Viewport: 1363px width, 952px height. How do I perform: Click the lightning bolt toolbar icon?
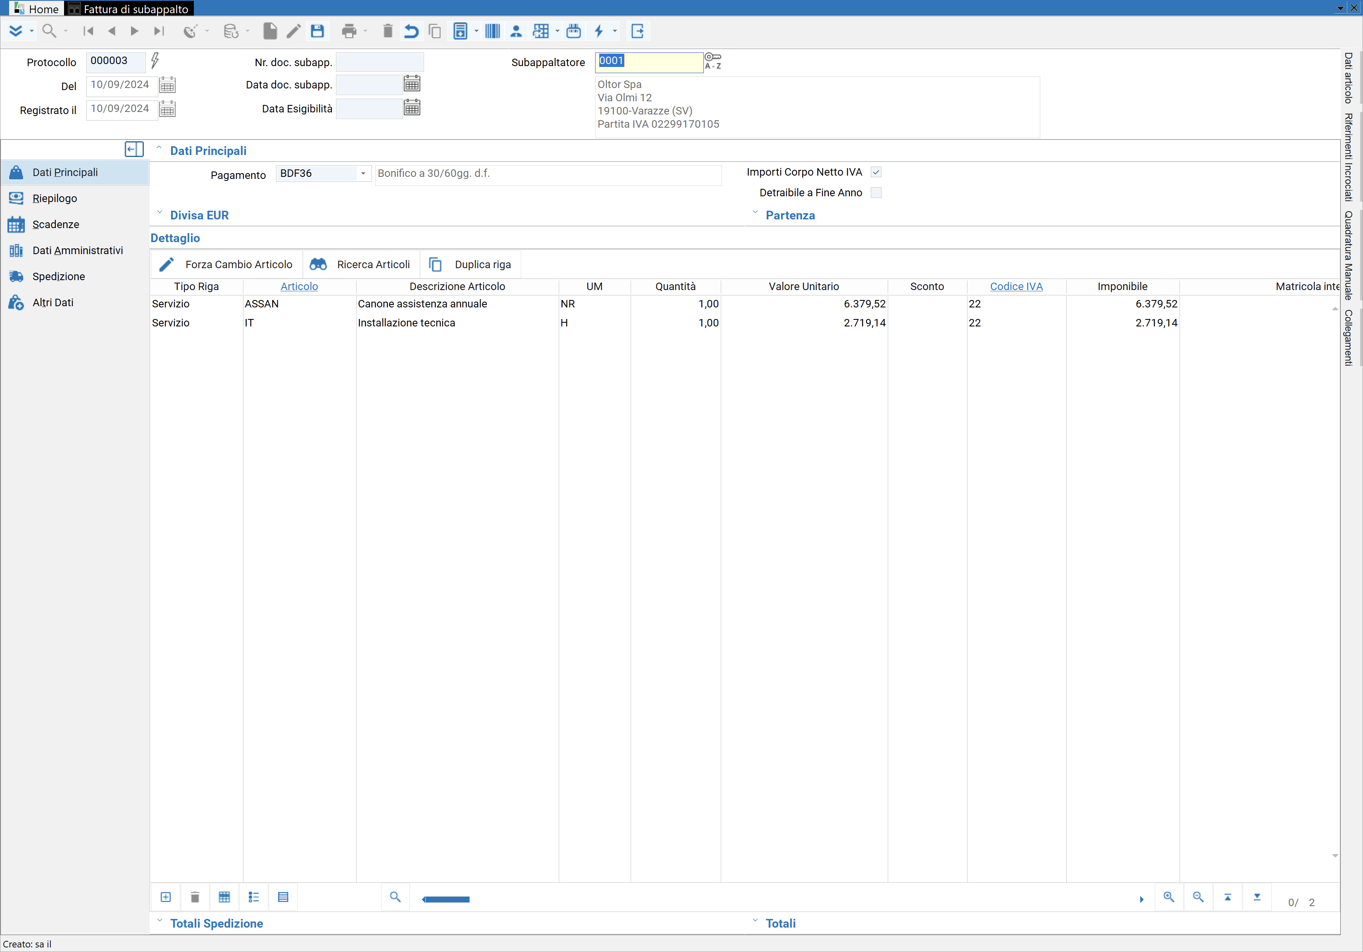point(599,31)
